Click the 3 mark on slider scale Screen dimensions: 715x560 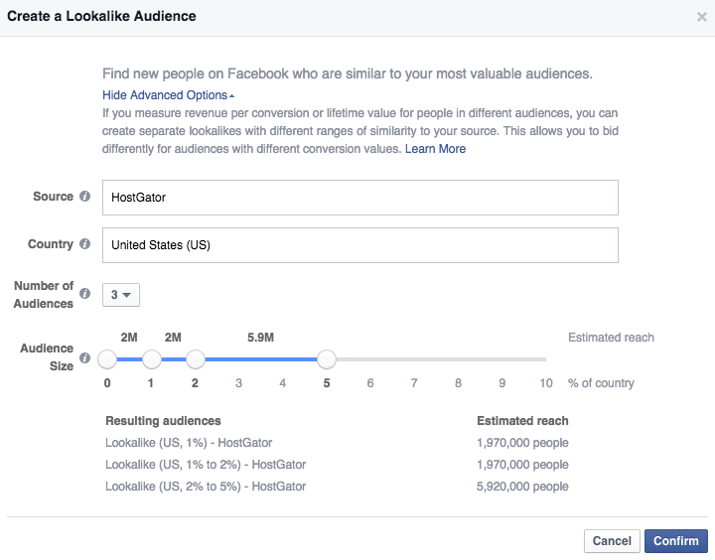238,383
